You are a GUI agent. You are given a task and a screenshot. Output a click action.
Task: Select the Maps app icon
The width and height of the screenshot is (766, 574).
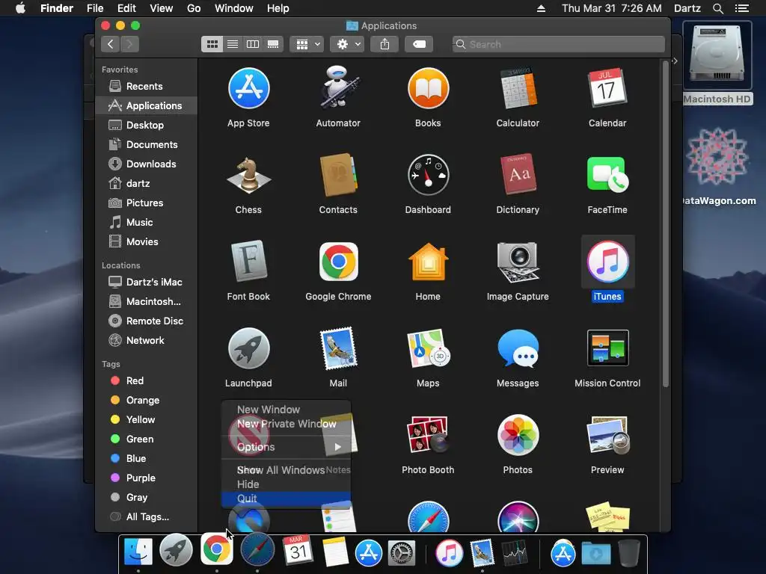428,348
